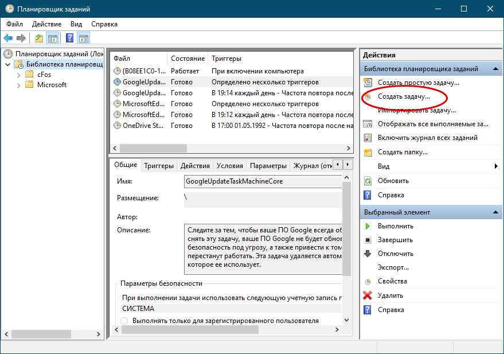The width and height of the screenshot is (504, 354).
Task: Click the folder icon beside Создать папку
Action: click(368, 152)
